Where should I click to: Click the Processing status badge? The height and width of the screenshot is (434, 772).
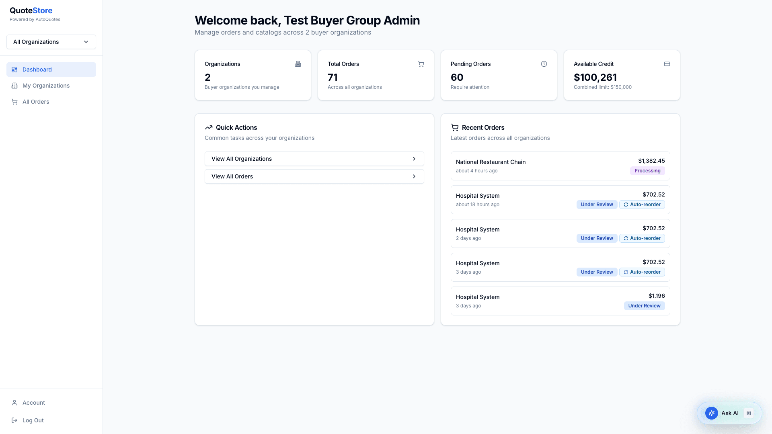647,171
